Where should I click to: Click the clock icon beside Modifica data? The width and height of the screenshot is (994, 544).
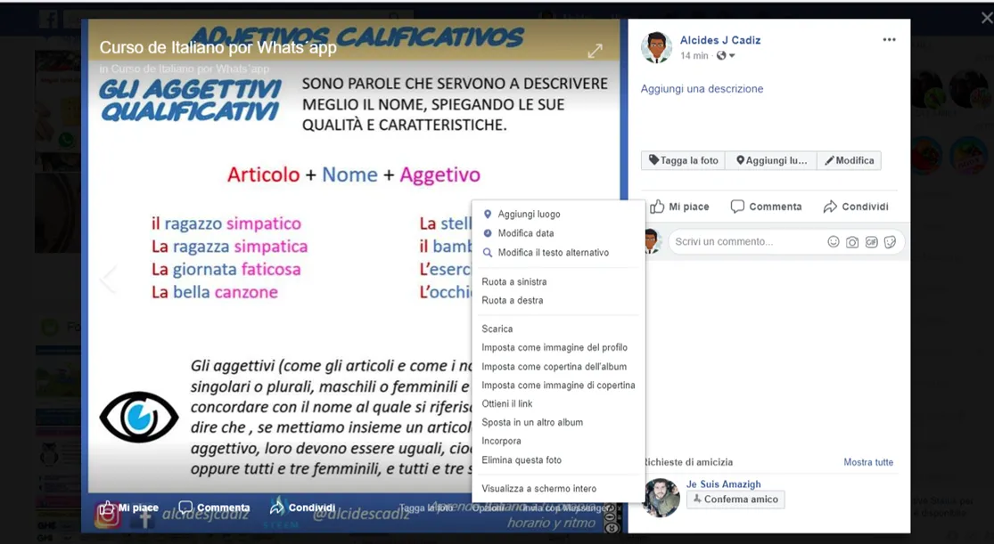(x=488, y=233)
